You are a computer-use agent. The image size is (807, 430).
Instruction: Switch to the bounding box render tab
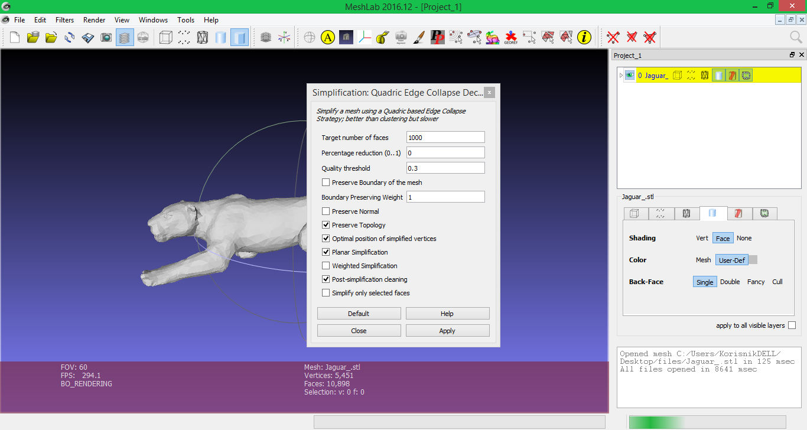pyautogui.click(x=634, y=213)
